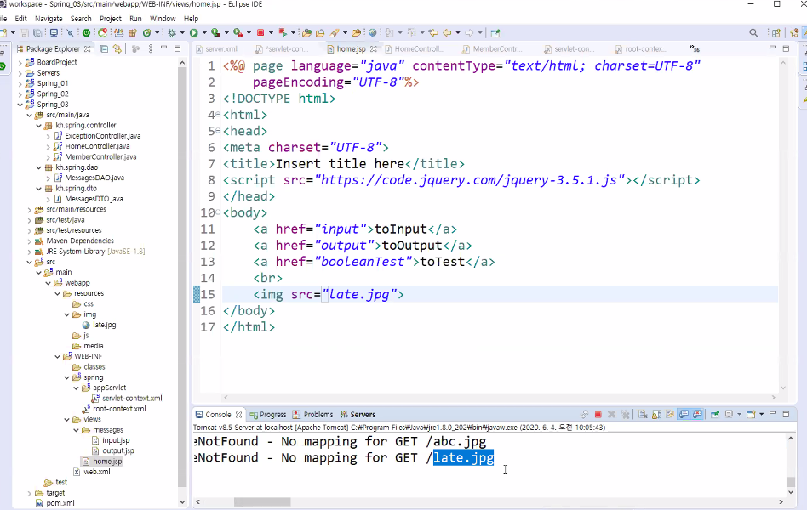Toggle Show Console on standard out change
The width and height of the screenshot is (807, 510).
coord(684,415)
